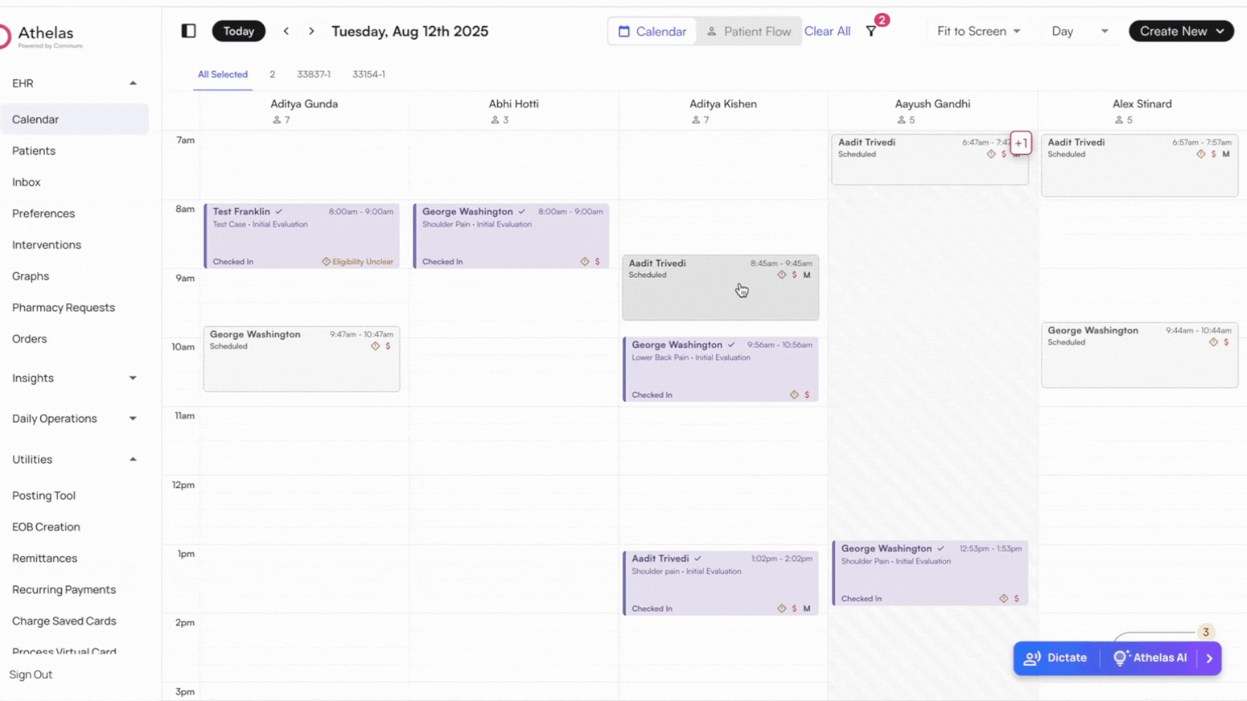
Task: Switch to Calendar view toggle
Action: (652, 31)
